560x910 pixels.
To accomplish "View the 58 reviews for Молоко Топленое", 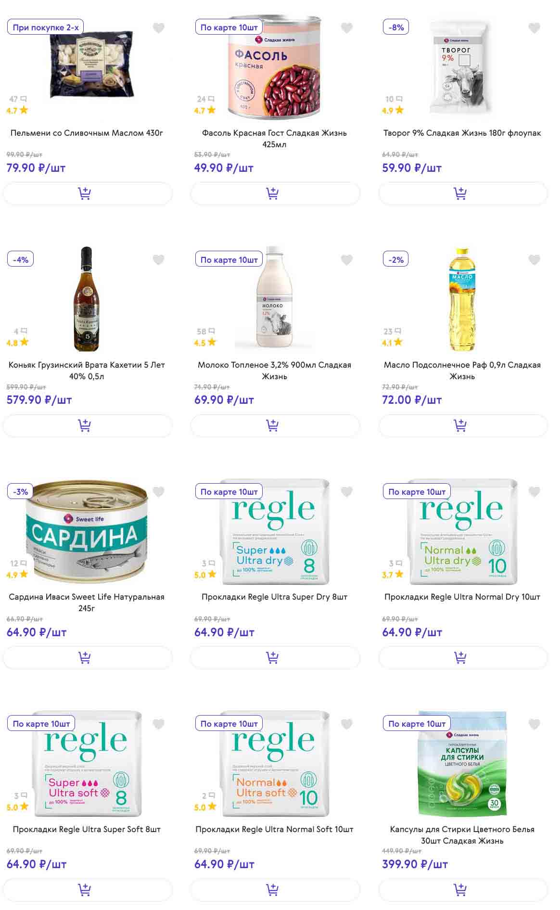I will (x=205, y=332).
